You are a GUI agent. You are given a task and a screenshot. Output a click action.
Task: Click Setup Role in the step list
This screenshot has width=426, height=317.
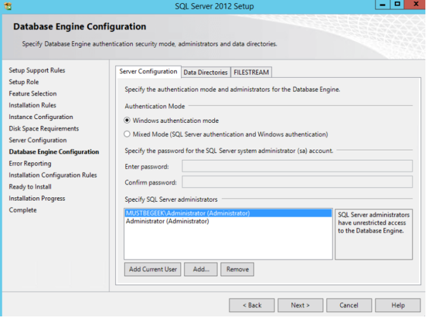(24, 82)
